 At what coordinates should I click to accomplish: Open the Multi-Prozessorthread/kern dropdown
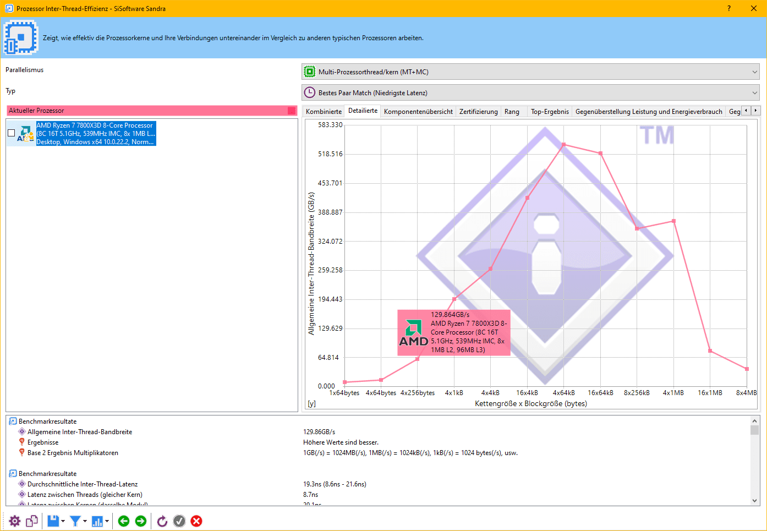[x=531, y=72]
